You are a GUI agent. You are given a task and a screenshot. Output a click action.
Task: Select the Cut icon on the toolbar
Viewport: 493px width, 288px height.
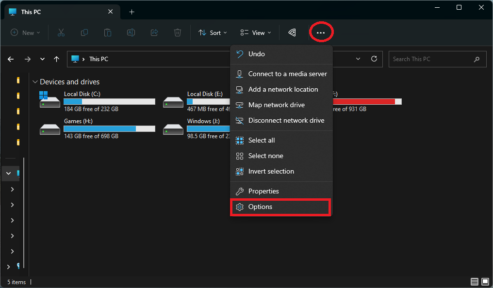coord(61,32)
